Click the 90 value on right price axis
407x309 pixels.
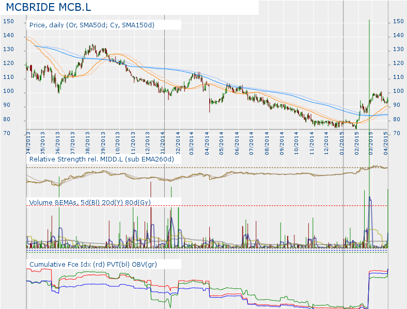(397, 105)
